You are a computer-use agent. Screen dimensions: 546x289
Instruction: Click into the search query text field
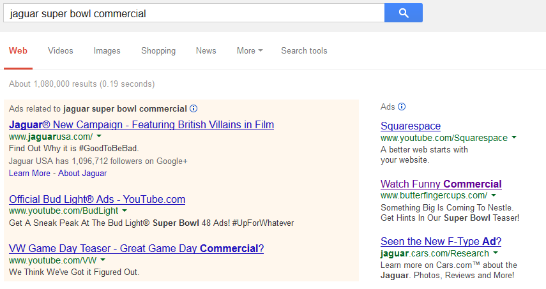coord(192,13)
